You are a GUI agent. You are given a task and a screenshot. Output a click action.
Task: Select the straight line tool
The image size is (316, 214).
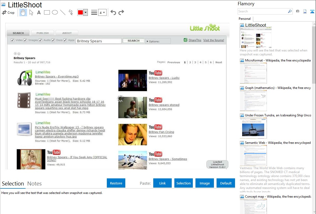point(63,12)
